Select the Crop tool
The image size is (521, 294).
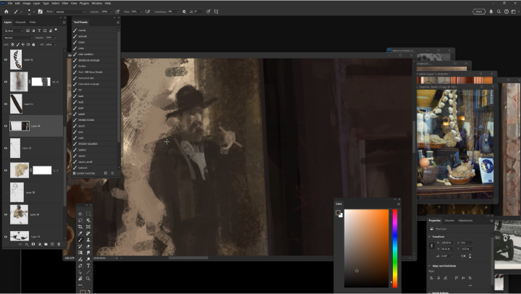(80, 227)
